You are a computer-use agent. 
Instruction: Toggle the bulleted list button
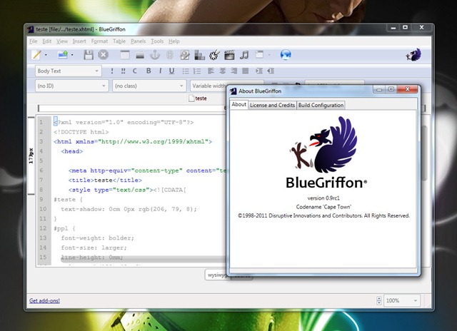click(186, 71)
